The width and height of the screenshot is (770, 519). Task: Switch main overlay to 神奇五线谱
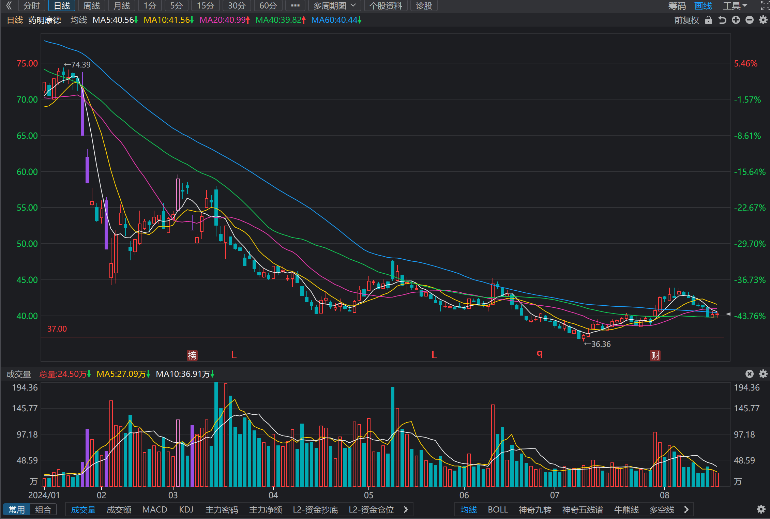click(x=583, y=509)
